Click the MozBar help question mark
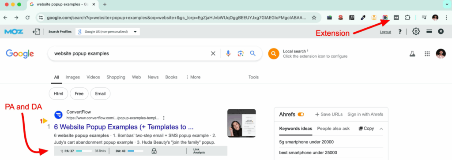 [x=400, y=32]
